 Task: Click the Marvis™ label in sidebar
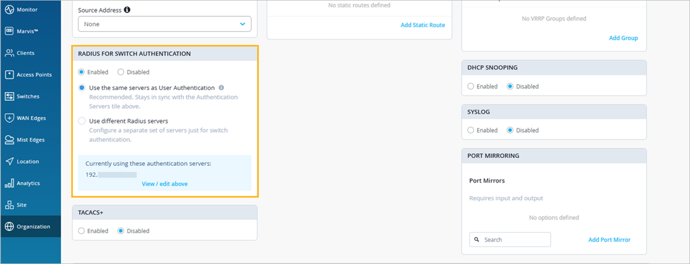(28, 31)
